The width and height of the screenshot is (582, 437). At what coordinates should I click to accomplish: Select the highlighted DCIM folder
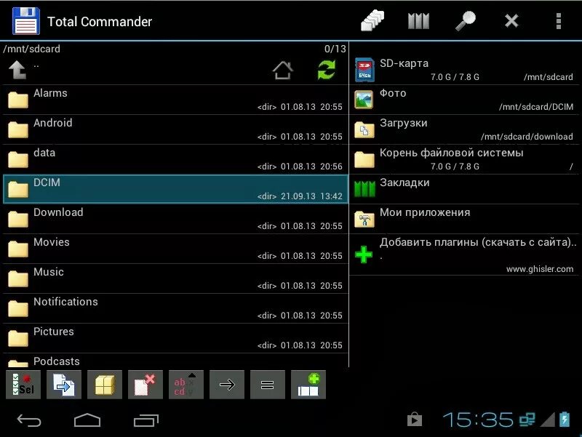coord(175,189)
